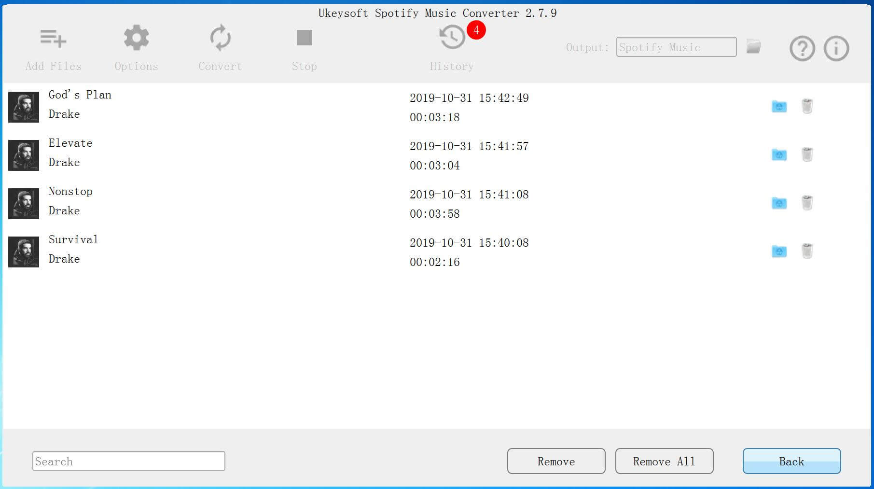Click the Survival album thumbnail
The width and height of the screenshot is (874, 489).
[x=24, y=252]
